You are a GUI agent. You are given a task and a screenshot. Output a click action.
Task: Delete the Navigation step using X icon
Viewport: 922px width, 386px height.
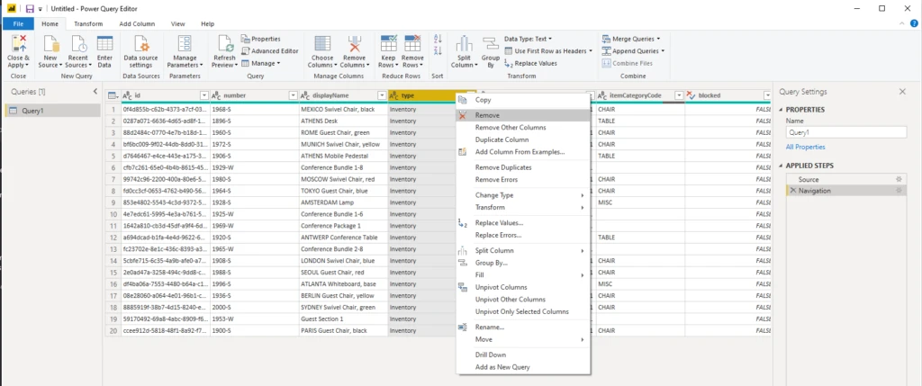click(x=793, y=191)
